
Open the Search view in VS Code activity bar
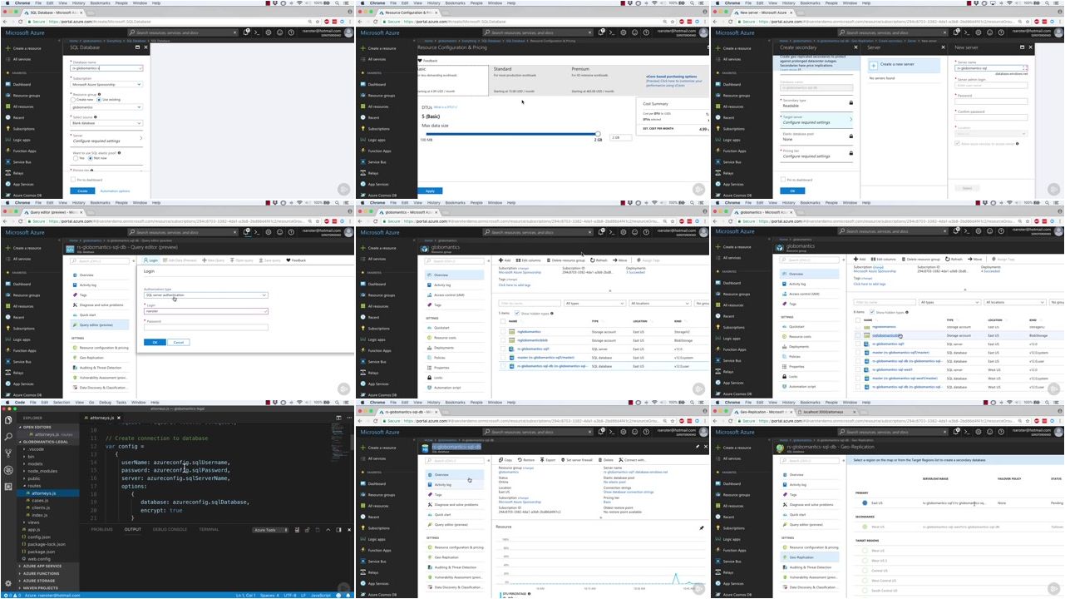8,437
